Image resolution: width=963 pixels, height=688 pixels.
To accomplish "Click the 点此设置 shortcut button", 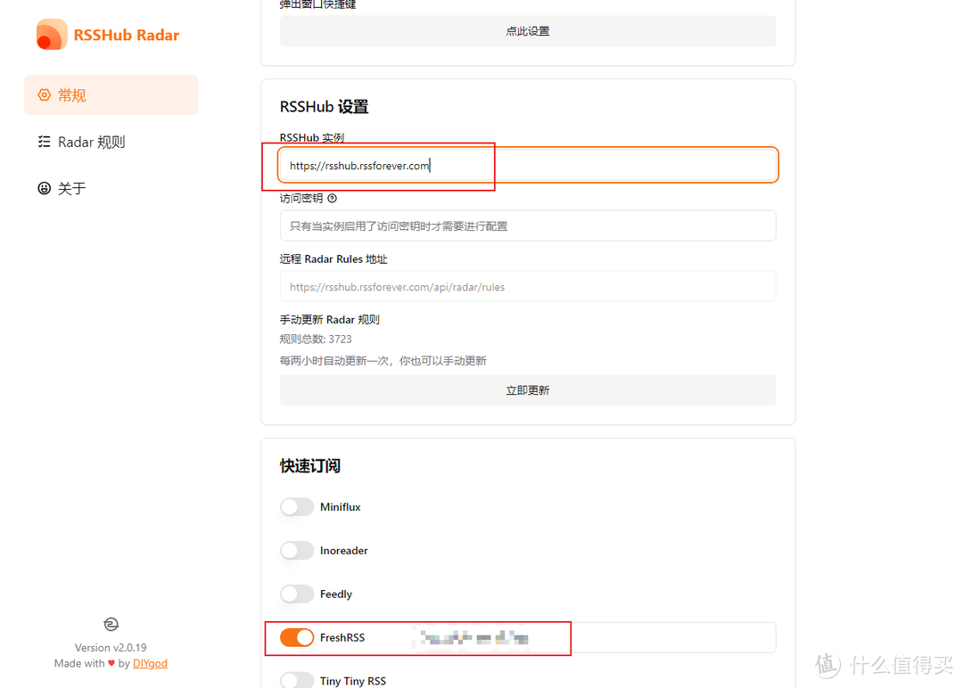I will click(x=528, y=31).
